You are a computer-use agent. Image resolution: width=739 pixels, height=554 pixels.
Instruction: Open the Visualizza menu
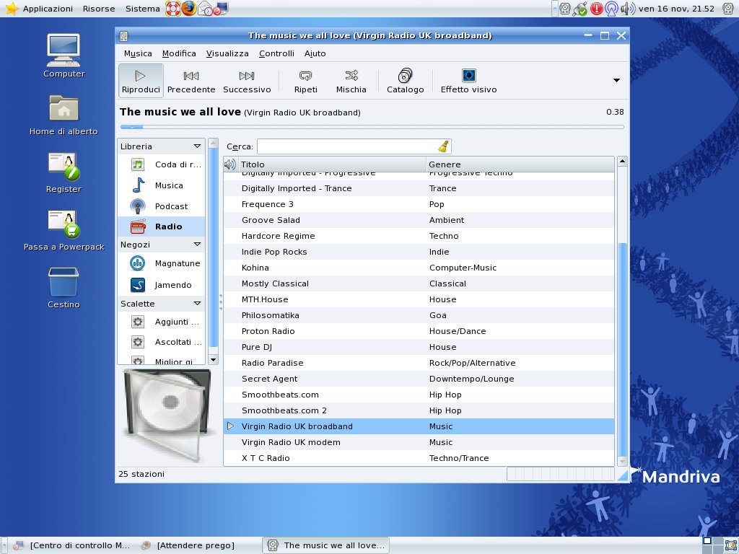click(227, 53)
